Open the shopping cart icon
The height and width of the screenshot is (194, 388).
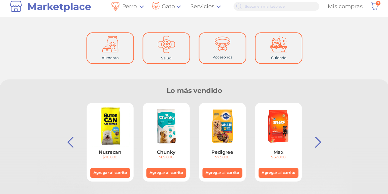(375, 6)
